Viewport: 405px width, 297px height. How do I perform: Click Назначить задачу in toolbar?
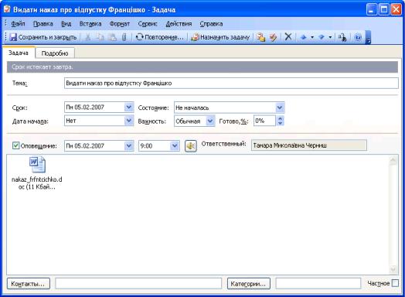click(220, 37)
